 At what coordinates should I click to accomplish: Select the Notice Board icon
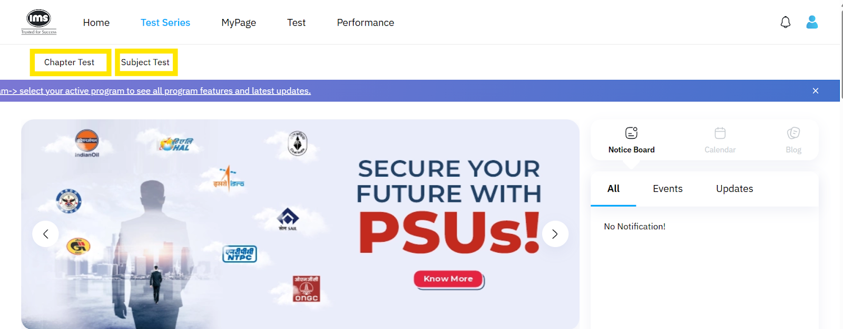pyautogui.click(x=631, y=133)
